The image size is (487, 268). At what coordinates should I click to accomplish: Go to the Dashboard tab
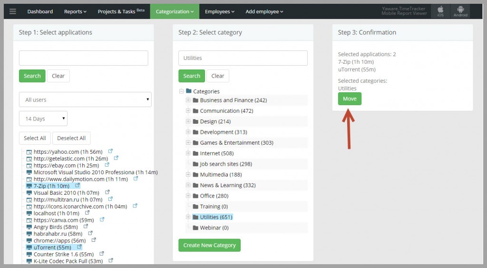tap(40, 11)
